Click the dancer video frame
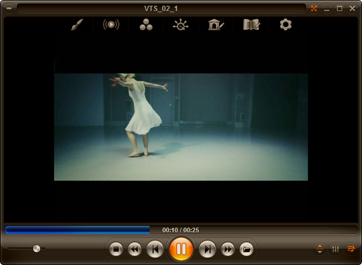 click(181, 127)
